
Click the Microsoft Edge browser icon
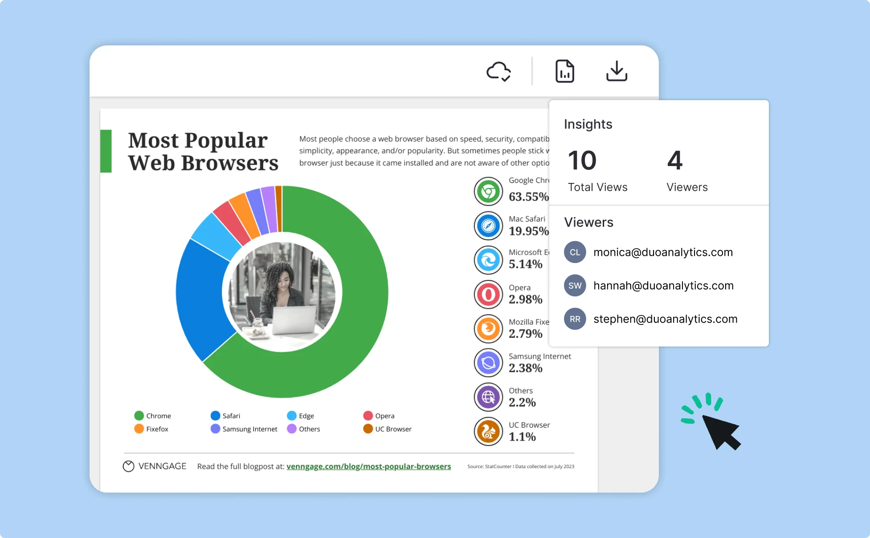(x=488, y=260)
